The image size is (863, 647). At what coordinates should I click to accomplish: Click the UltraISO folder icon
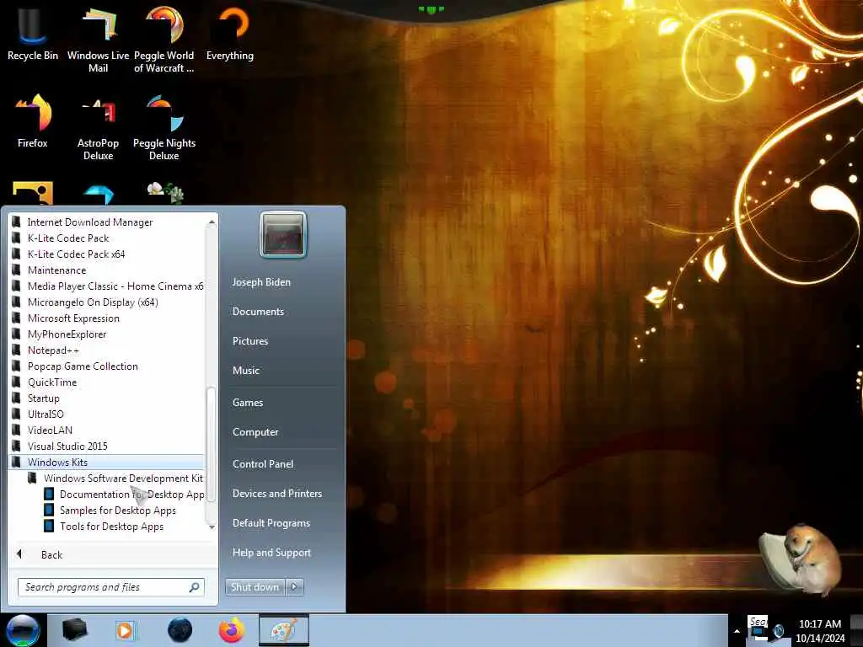click(17, 414)
